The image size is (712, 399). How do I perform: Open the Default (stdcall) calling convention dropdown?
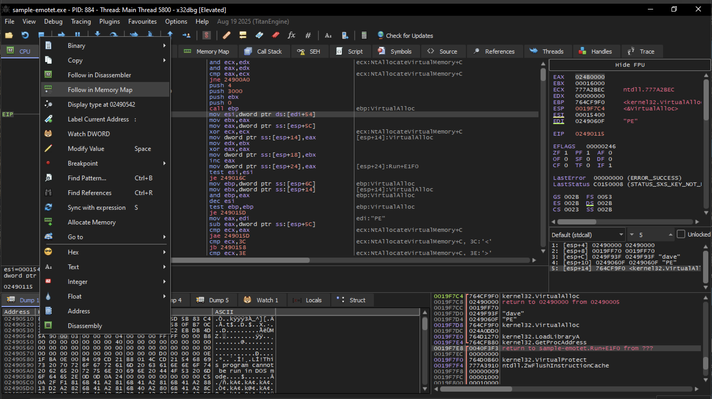point(587,235)
